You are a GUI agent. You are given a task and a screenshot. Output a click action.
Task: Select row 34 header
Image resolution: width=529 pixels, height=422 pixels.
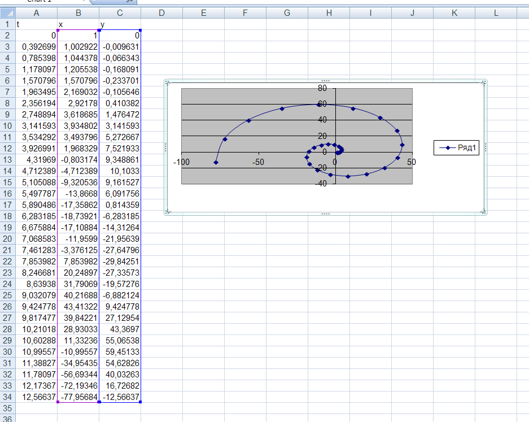pyautogui.click(x=7, y=397)
